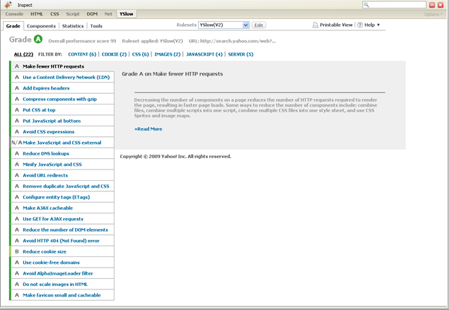Click Ruleset applied: YSlow(V2) text
Image resolution: width=449 pixels, height=310 pixels.
tap(152, 41)
